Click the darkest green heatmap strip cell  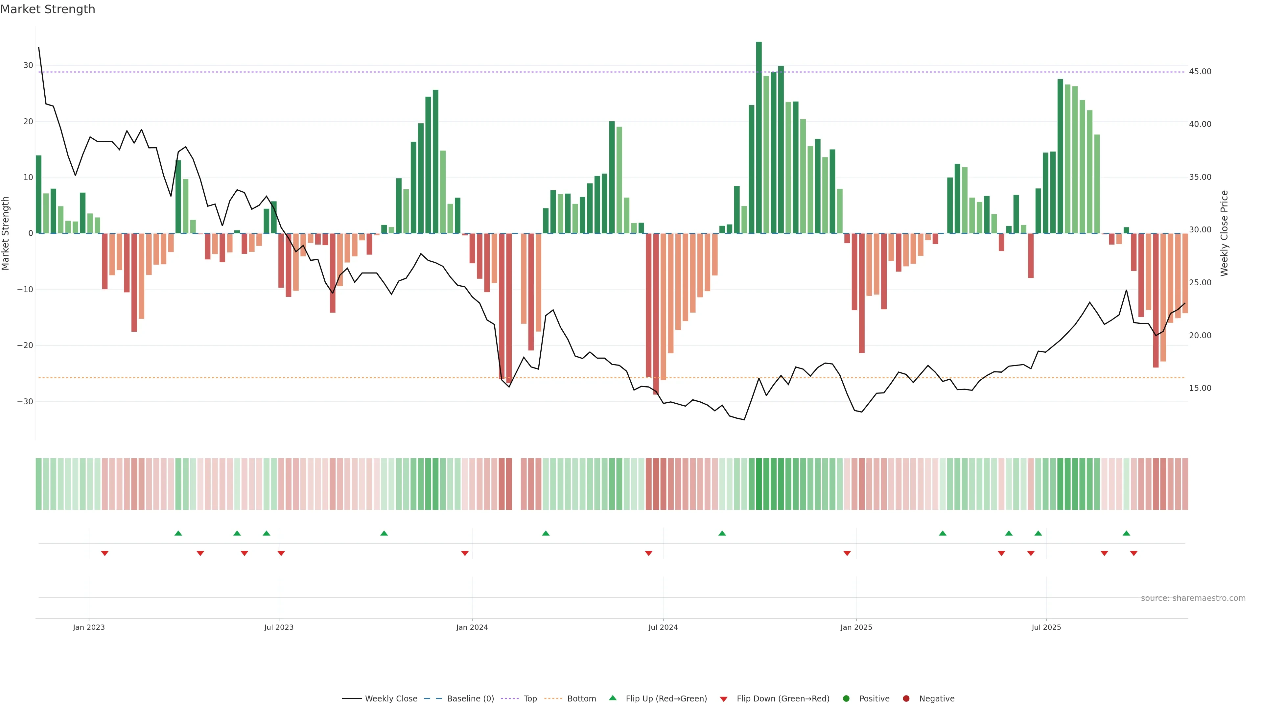click(759, 484)
